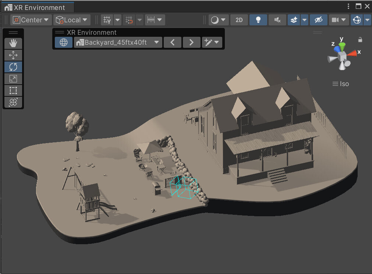The height and width of the screenshot is (274, 372).
Task: Open the Backyard_45ftx40ft environment dropdown
Action: (x=118, y=42)
